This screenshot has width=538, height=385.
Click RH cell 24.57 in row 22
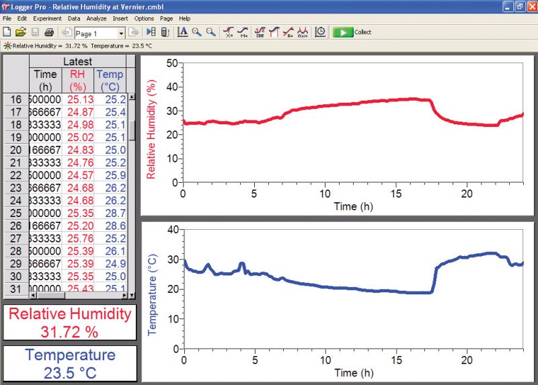tap(77, 175)
